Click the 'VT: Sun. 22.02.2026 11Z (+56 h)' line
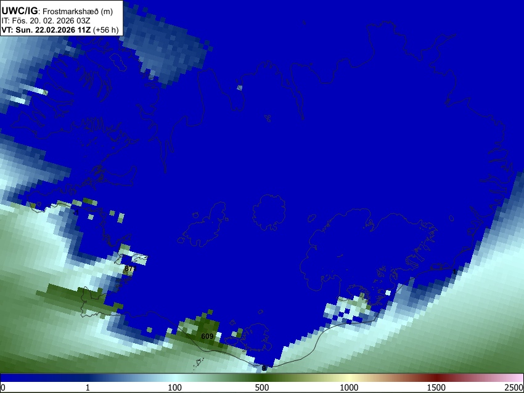This screenshot has height=393, width=524. [60, 30]
